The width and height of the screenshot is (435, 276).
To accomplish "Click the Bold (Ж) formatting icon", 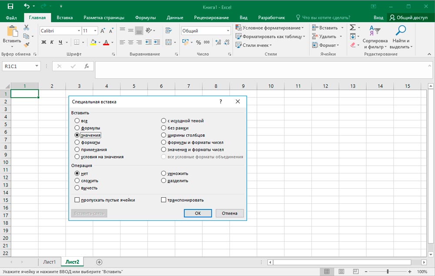I will 43,42.
